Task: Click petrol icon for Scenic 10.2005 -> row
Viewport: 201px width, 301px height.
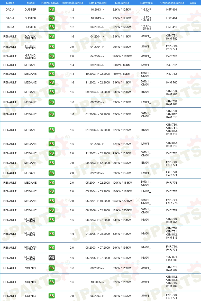Action: pyautogui.click(x=51, y=282)
